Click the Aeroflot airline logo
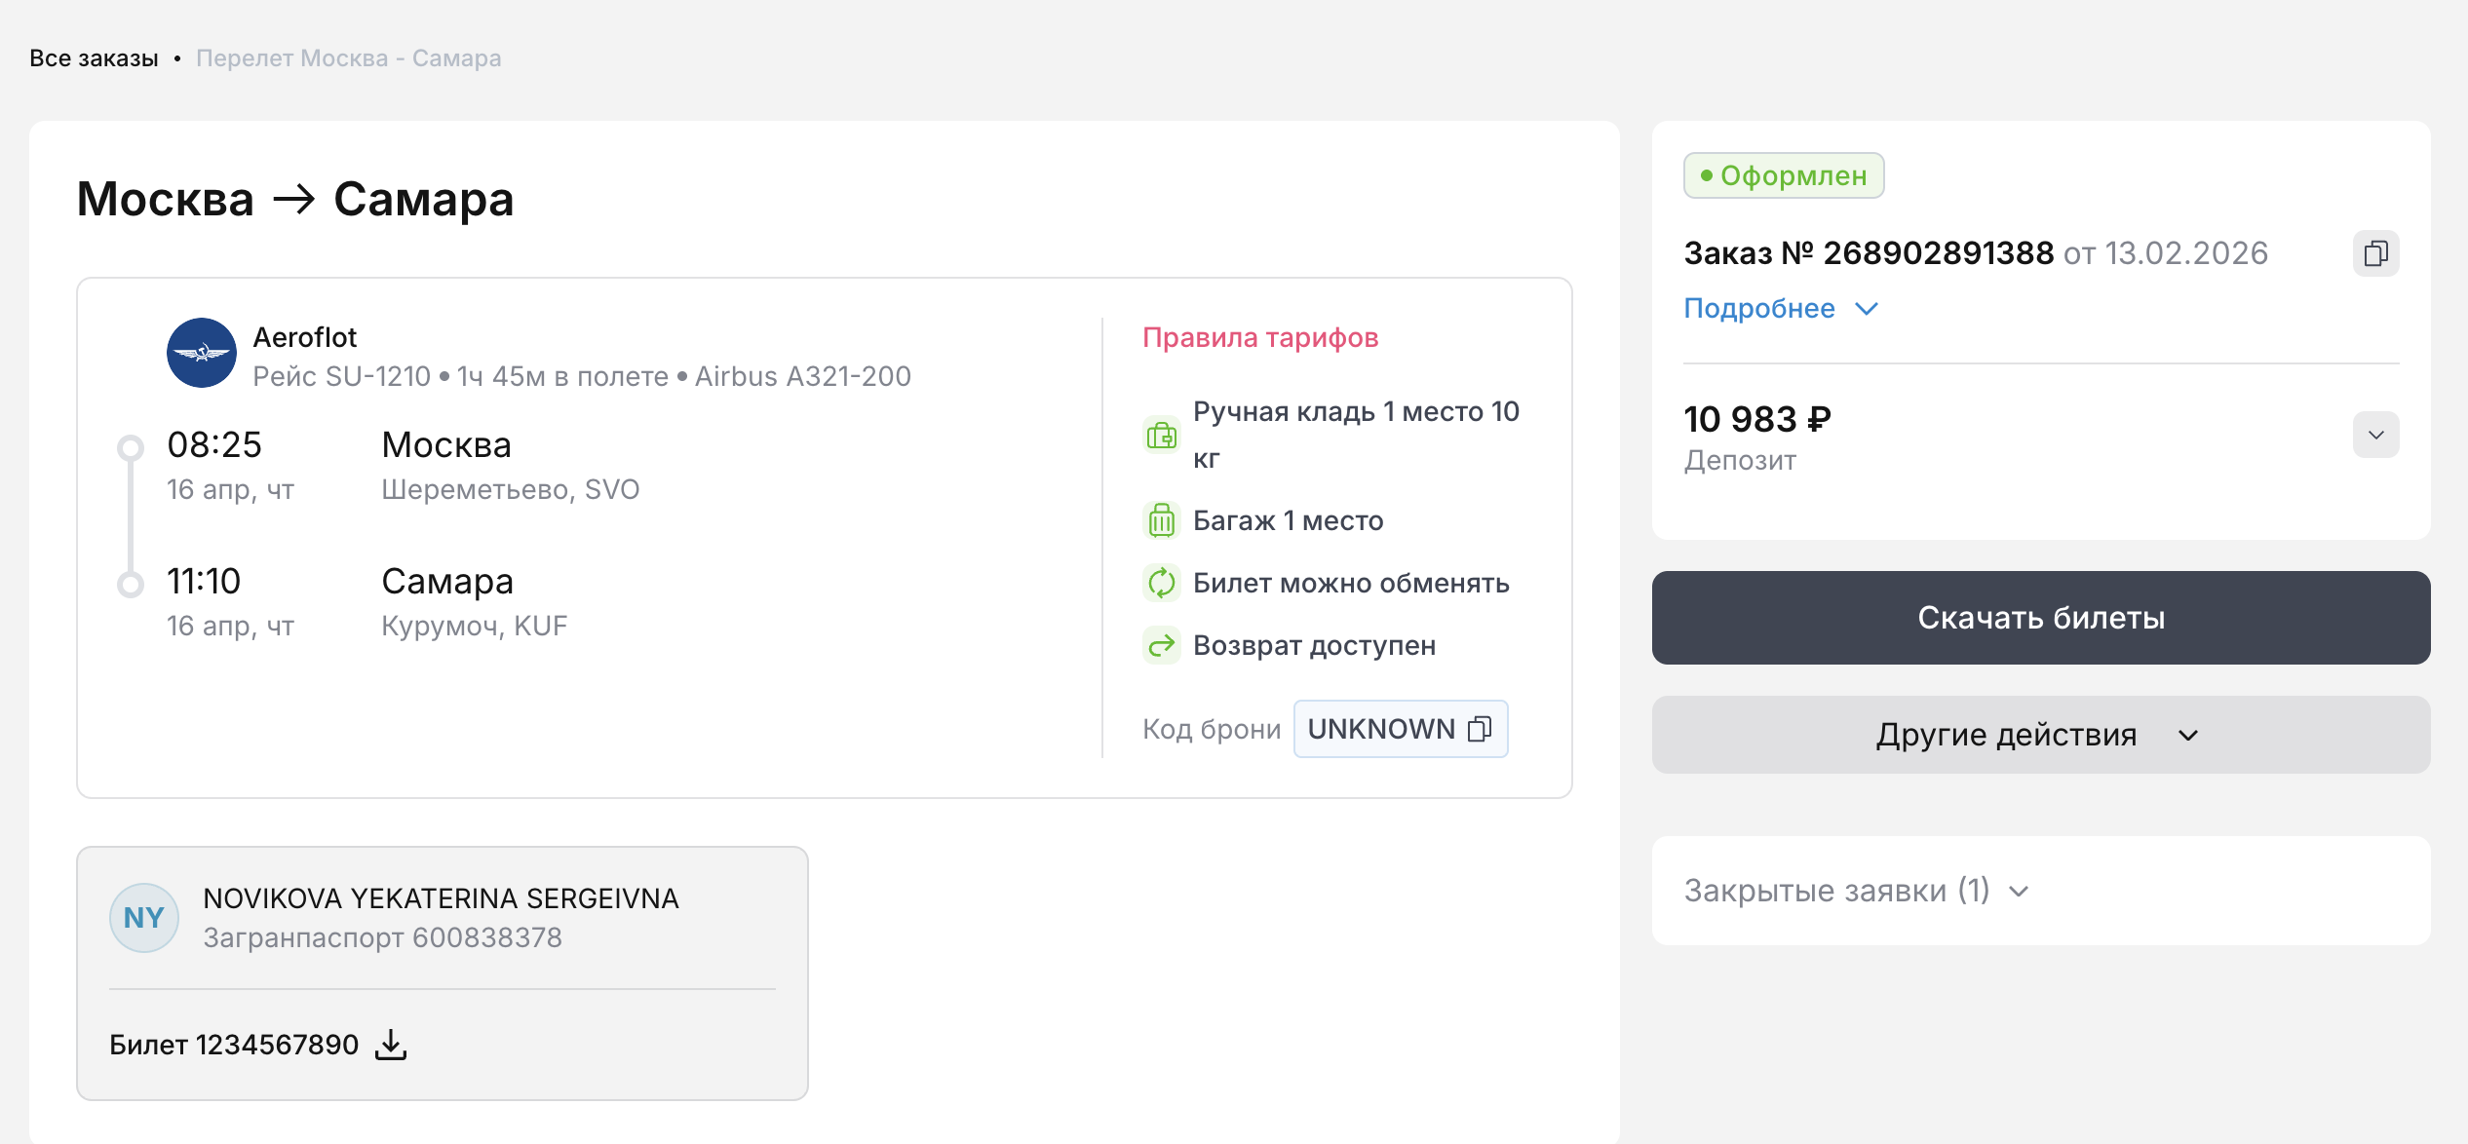Screen dimensions: 2468x1144 (202, 353)
